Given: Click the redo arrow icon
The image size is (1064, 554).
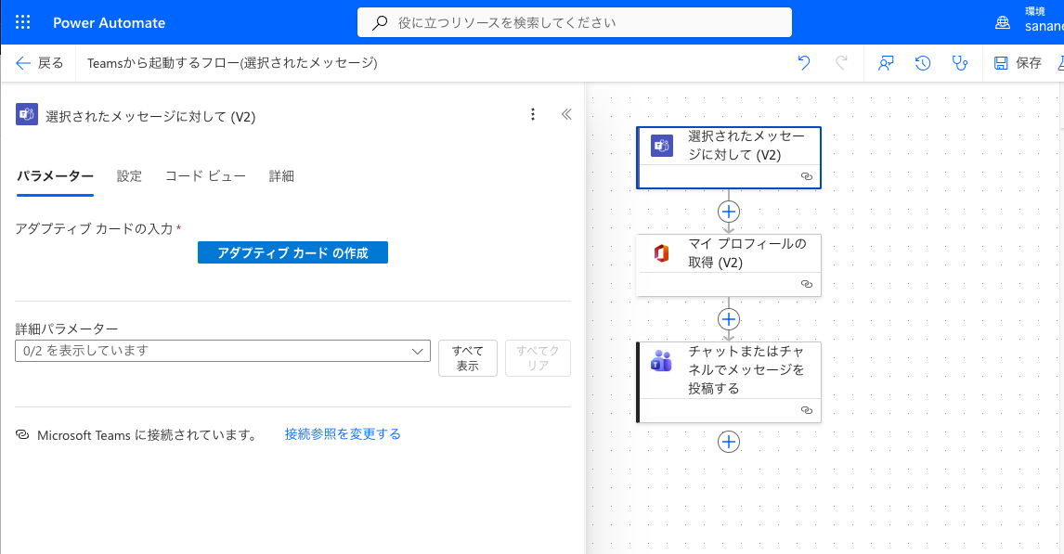Looking at the screenshot, I should click(x=841, y=63).
